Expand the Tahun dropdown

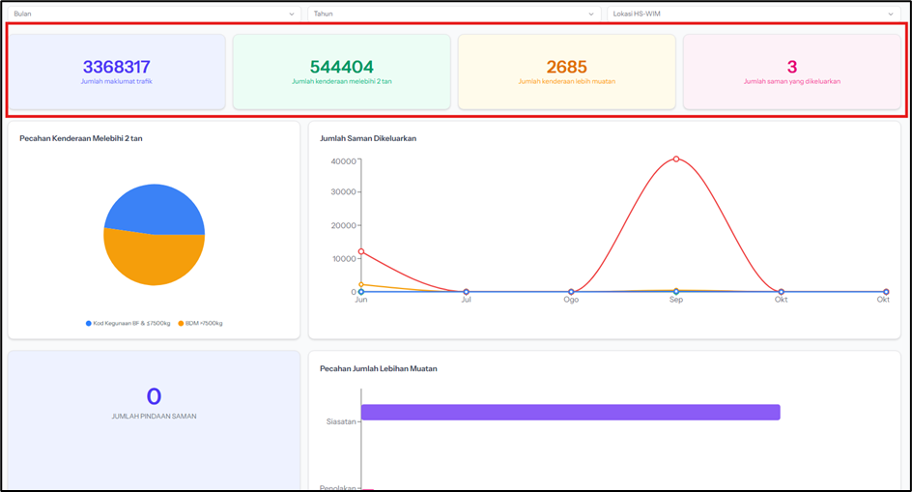pos(454,14)
